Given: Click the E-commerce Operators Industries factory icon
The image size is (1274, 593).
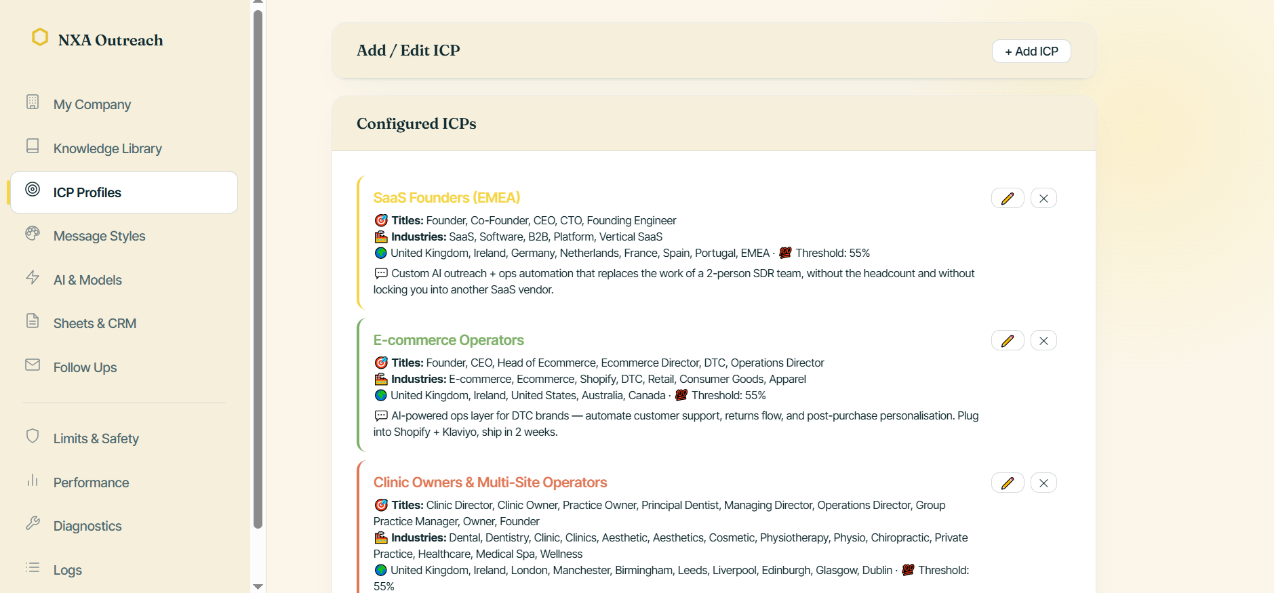Looking at the screenshot, I should click(x=381, y=379).
